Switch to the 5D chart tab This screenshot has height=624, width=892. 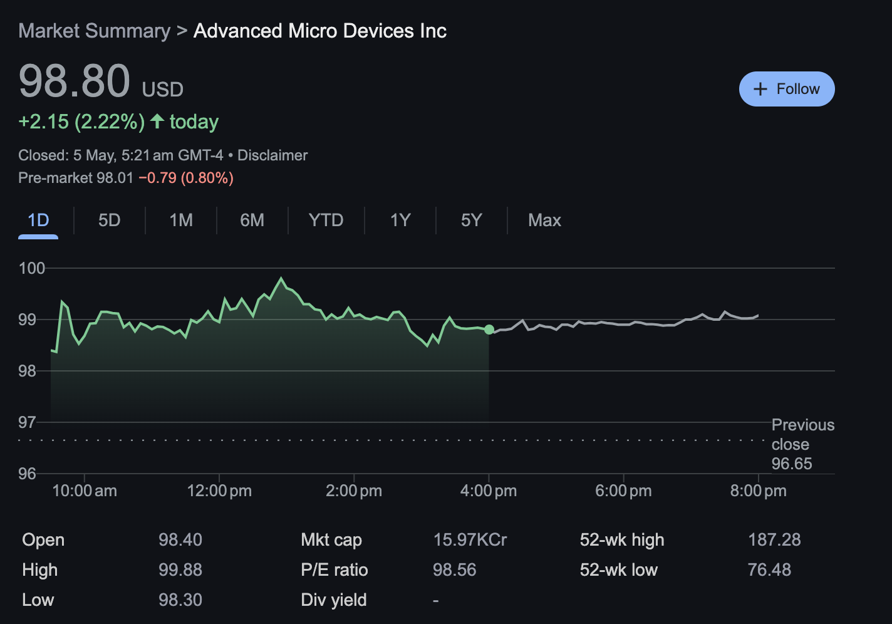109,221
